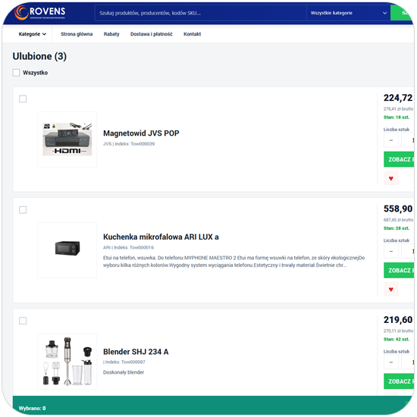Image resolution: width=417 pixels, height=417 pixels.
Task: Click the blender set product thumbnail
Action: point(67,361)
